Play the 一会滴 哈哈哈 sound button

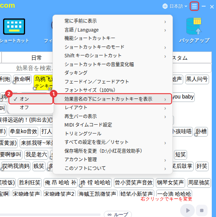pyautogui.click(x=174, y=194)
